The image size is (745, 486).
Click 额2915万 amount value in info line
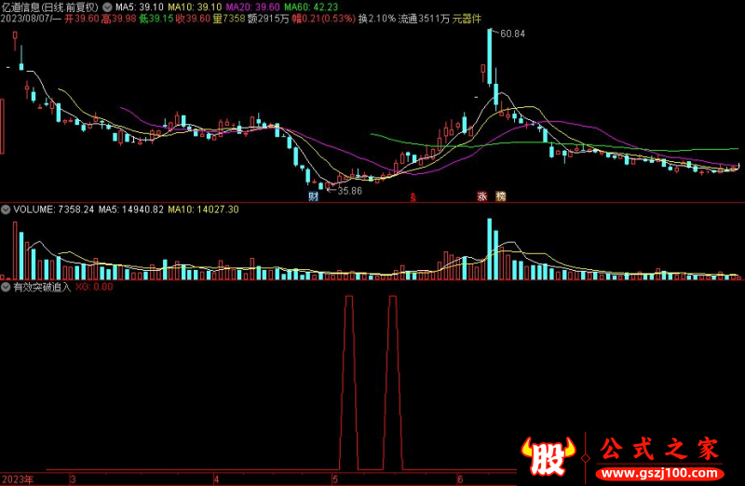[268, 19]
